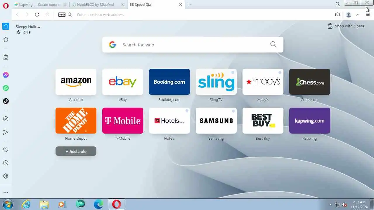Open the Downloads toolbar icon
374x210 pixels.
(358, 15)
